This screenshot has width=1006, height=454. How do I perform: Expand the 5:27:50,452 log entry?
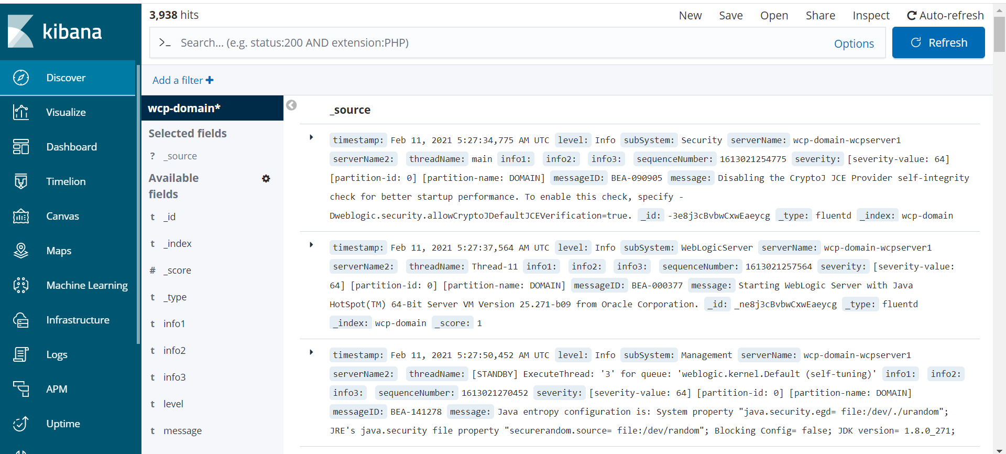[311, 352]
